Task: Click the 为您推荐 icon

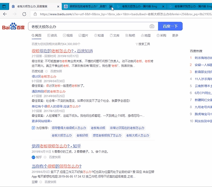Action: point(33,128)
